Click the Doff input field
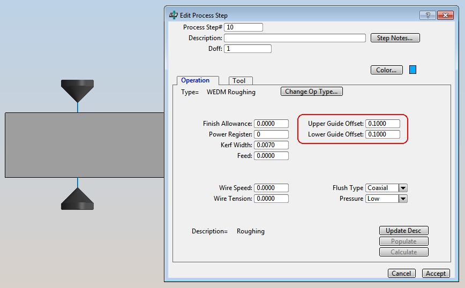Image resolution: width=465 pixels, height=288 pixels. point(247,49)
